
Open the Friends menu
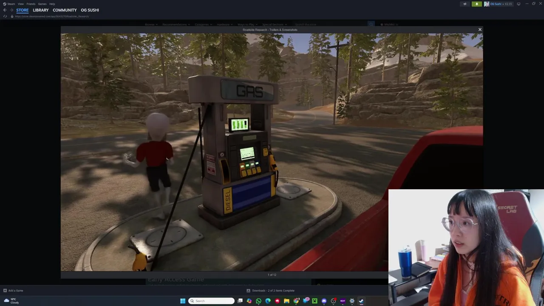[31, 4]
